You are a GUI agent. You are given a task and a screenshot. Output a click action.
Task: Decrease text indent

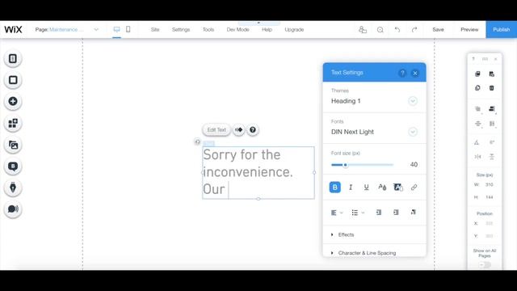click(379, 213)
